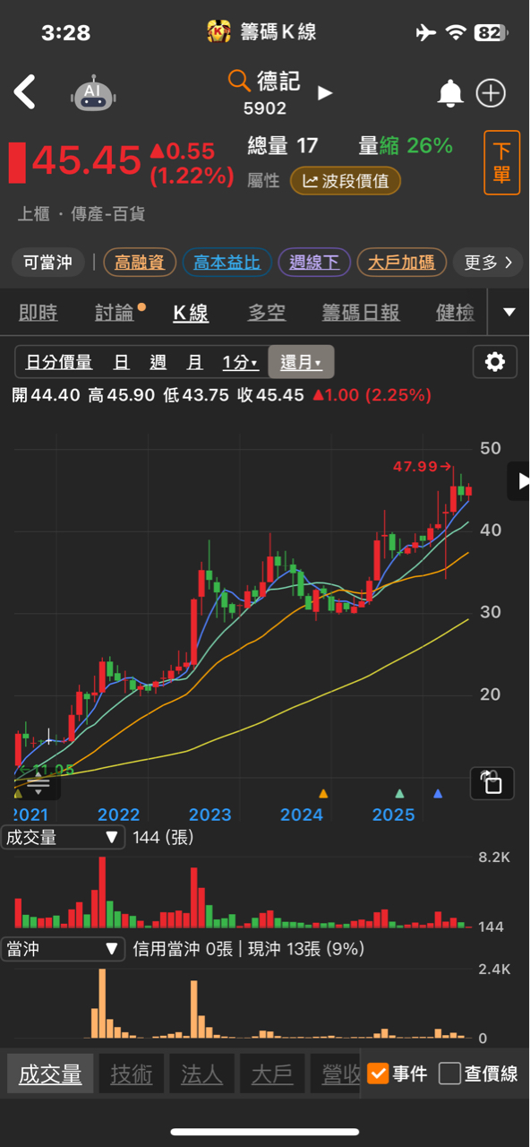
Task: Tap the next stock play arrow
Action: (325, 93)
